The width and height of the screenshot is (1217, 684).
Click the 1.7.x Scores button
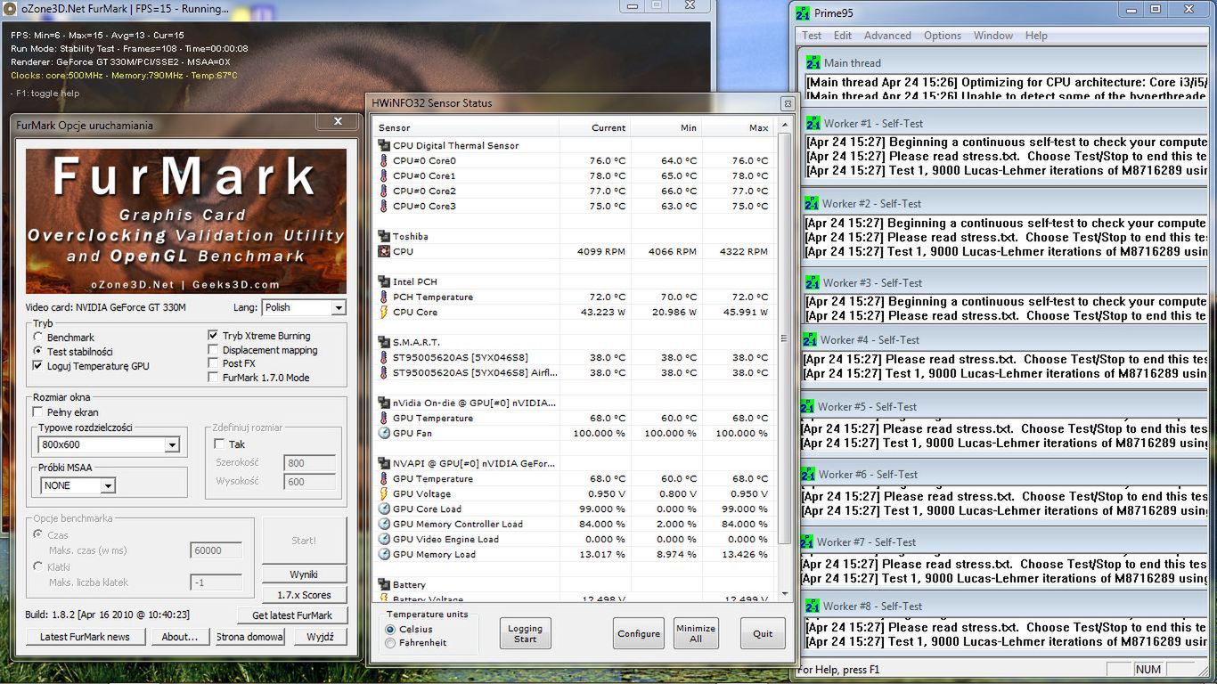click(x=304, y=595)
